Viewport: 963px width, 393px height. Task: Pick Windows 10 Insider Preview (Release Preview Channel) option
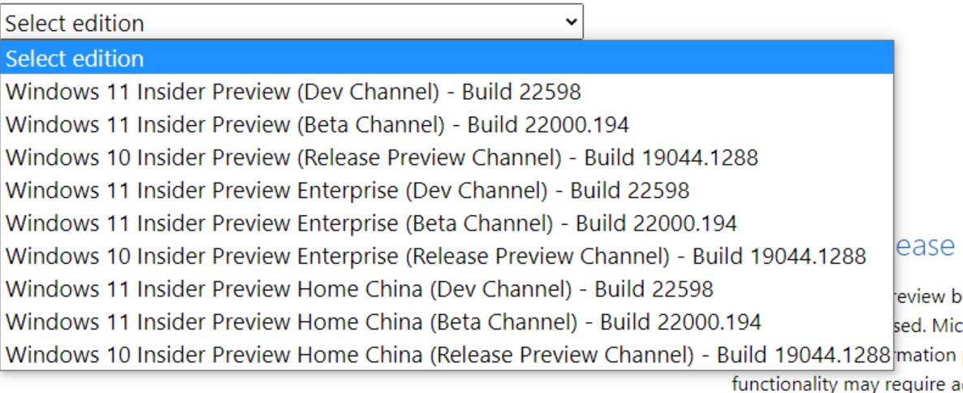[x=382, y=158]
